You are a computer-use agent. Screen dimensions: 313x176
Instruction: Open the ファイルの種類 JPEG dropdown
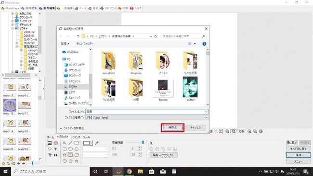coord(206,118)
